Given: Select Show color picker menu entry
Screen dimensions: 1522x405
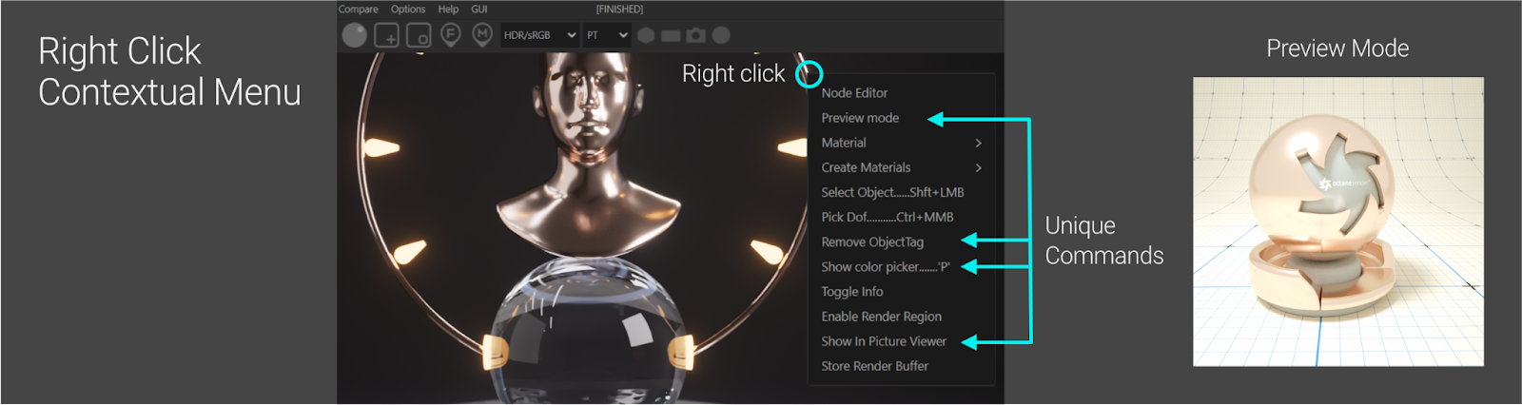Looking at the screenshot, I should (x=885, y=267).
